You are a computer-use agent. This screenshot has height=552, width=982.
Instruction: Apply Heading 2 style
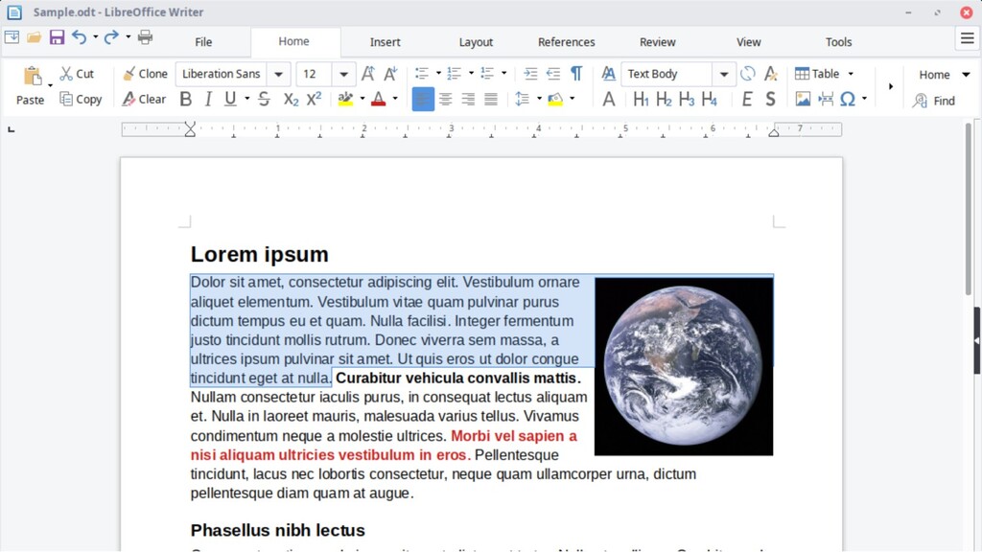tap(664, 99)
